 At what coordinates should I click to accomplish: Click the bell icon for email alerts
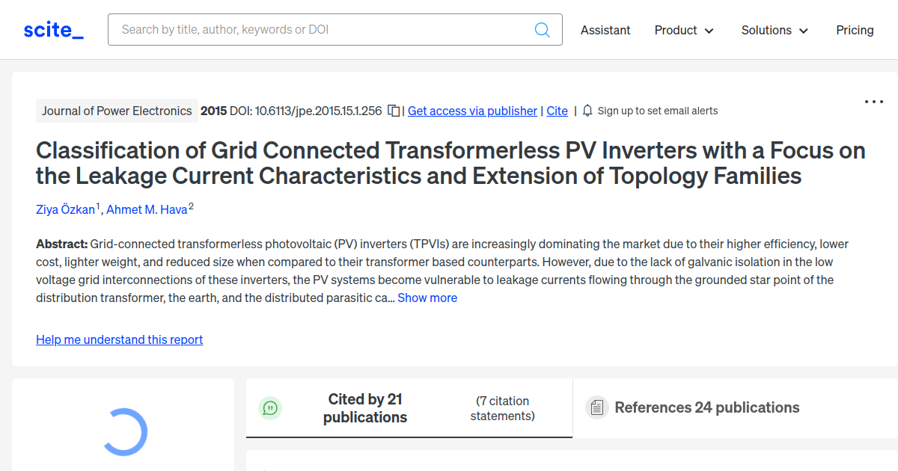587,110
